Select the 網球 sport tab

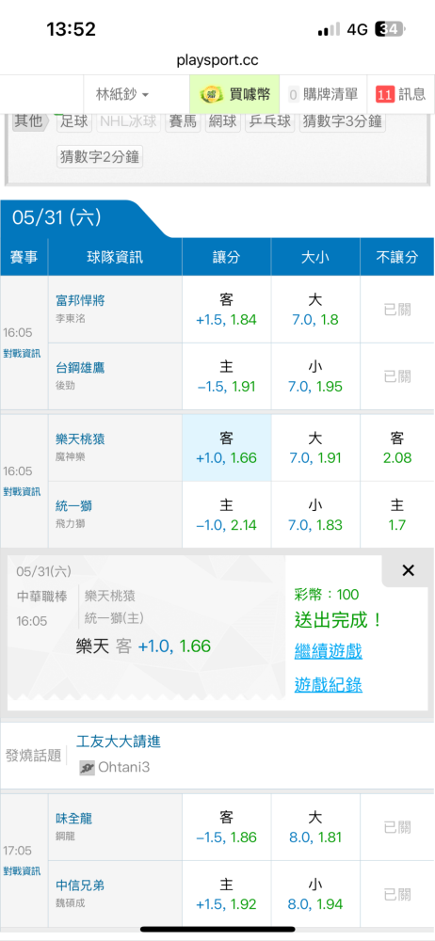(x=222, y=121)
